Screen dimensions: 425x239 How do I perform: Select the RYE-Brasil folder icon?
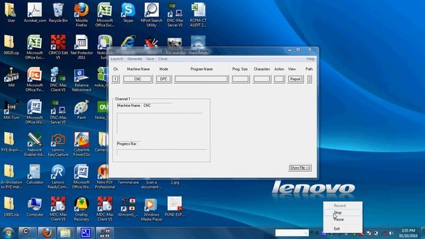[11, 142]
